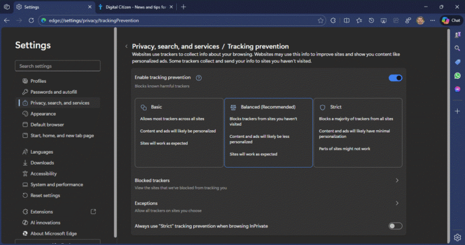Open Profiles settings section
The image size is (465, 245).
(x=58, y=81)
